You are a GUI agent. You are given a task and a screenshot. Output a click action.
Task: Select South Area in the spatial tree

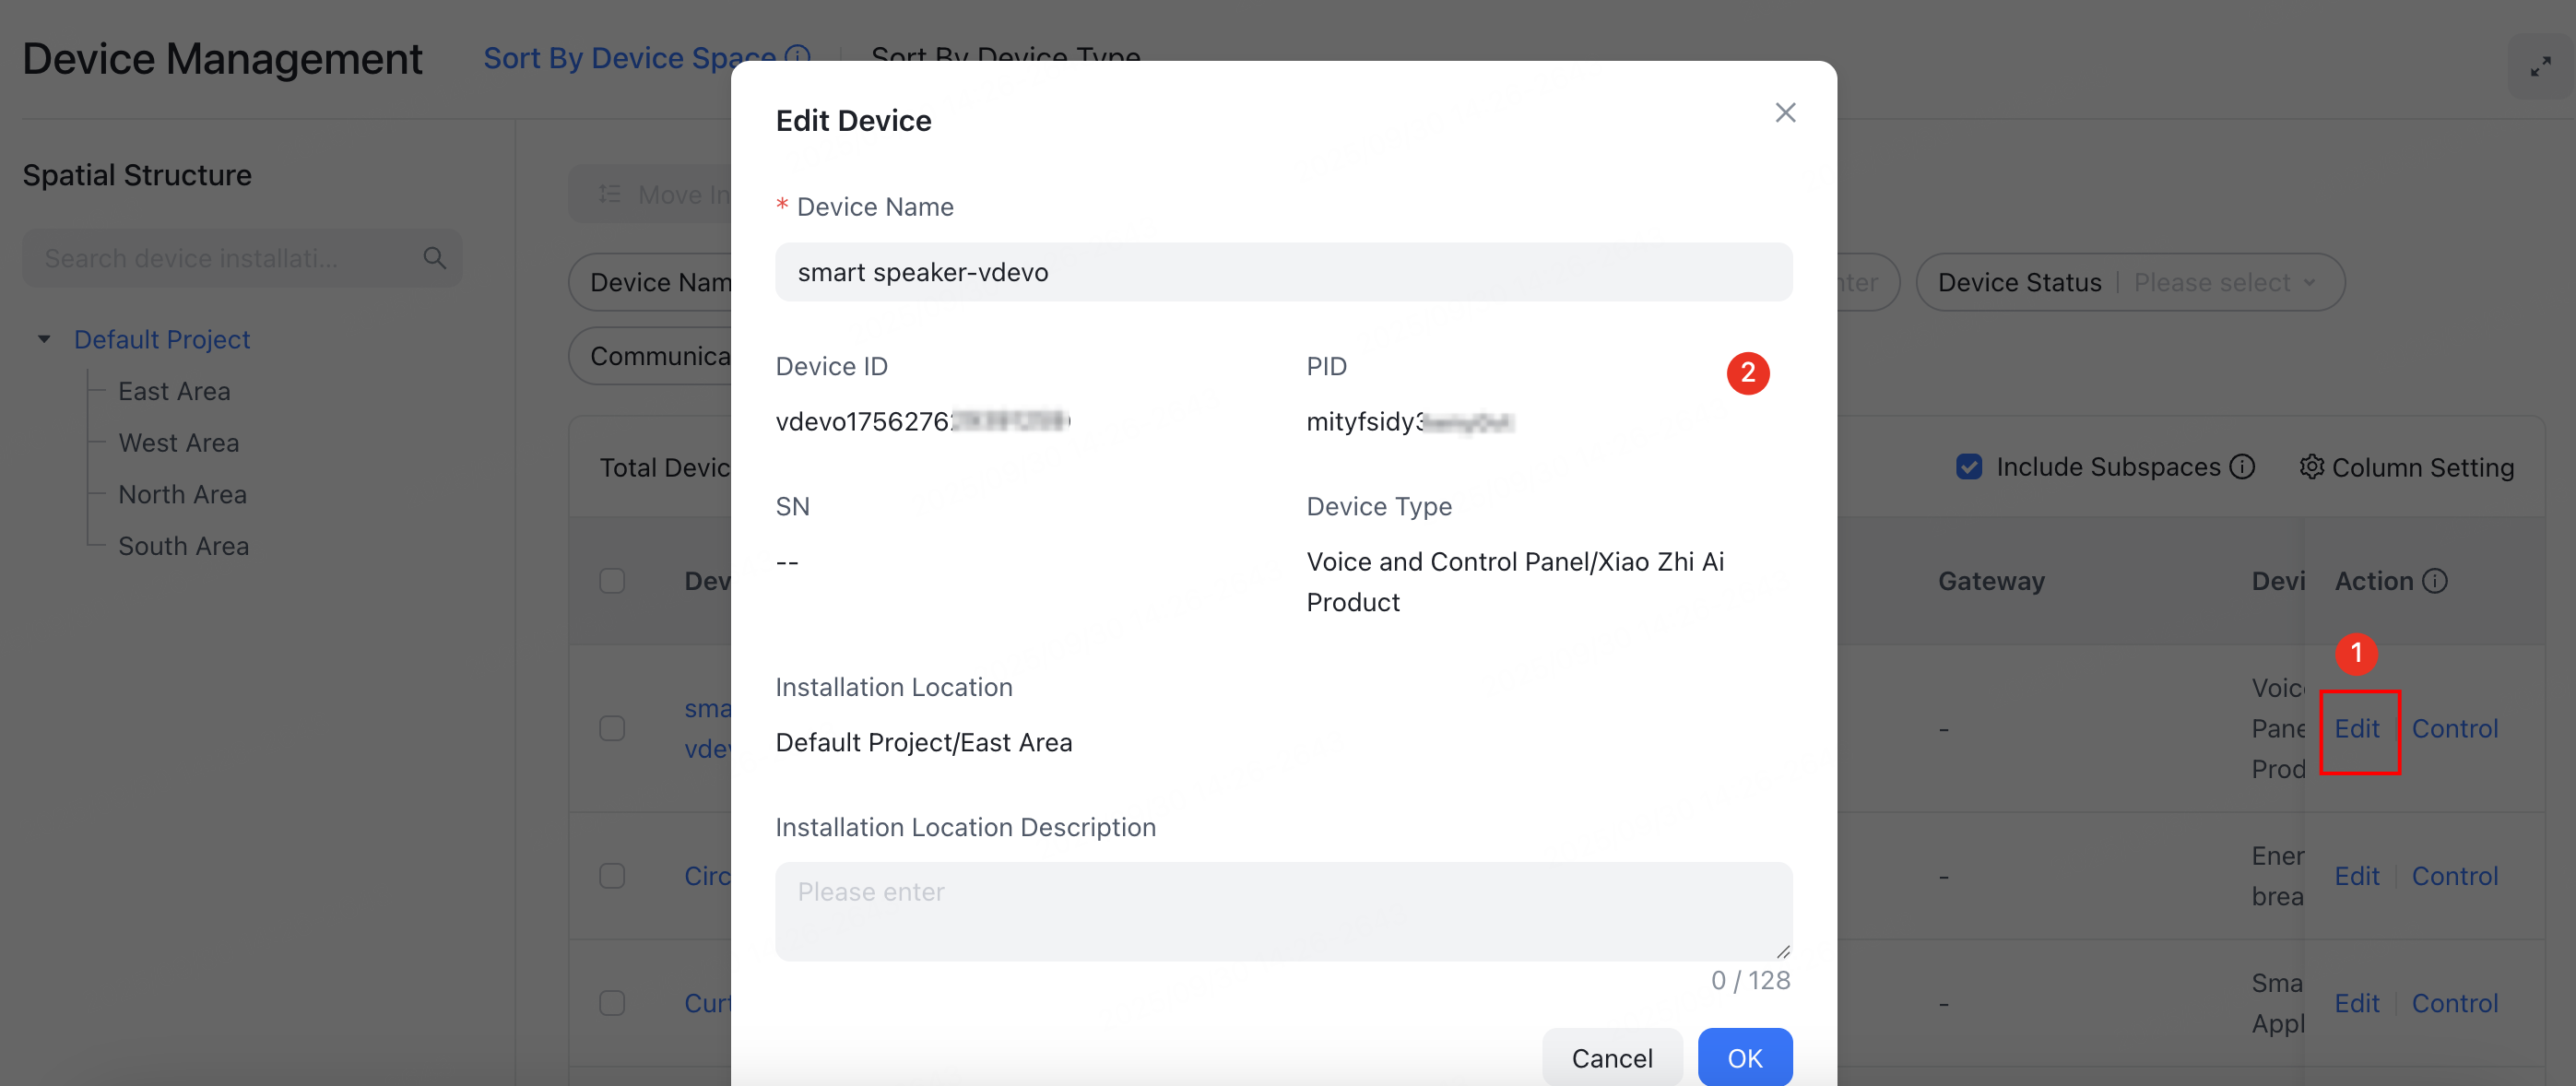tap(183, 545)
